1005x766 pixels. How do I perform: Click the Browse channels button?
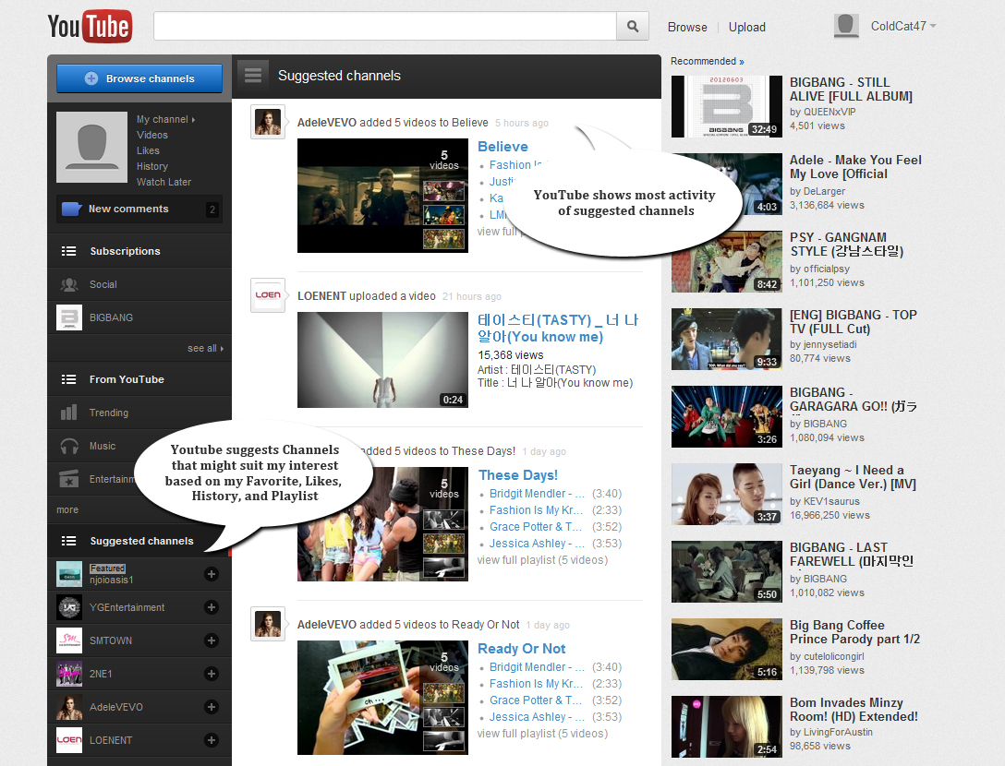point(139,78)
